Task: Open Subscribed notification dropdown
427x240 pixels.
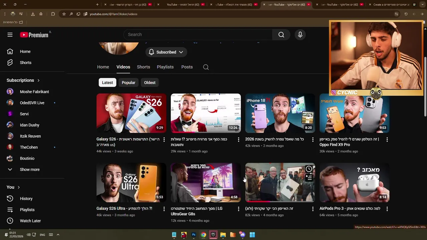Action: pos(166,52)
